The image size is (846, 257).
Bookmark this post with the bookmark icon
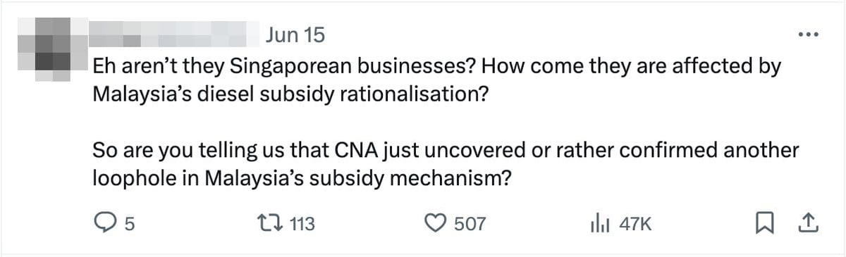763,224
